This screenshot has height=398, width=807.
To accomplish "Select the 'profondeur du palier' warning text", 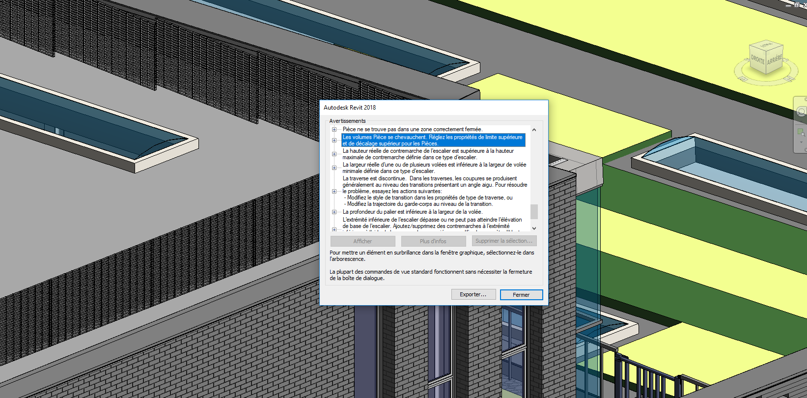I will tap(412, 212).
